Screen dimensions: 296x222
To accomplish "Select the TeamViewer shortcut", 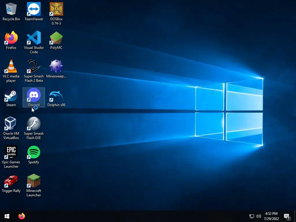I will 34,12.
